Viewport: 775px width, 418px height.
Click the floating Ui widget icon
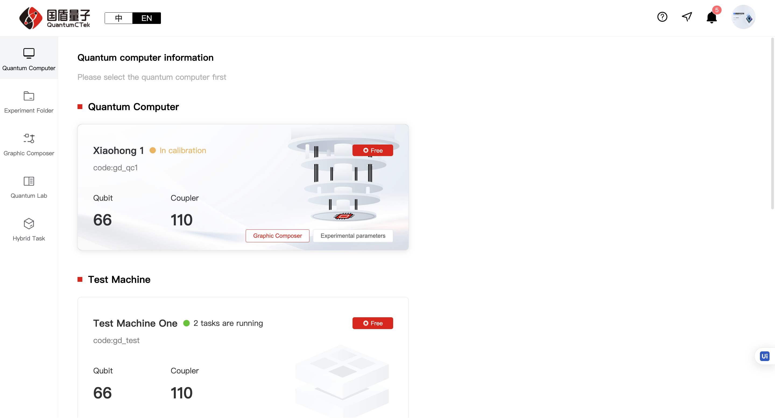click(765, 356)
